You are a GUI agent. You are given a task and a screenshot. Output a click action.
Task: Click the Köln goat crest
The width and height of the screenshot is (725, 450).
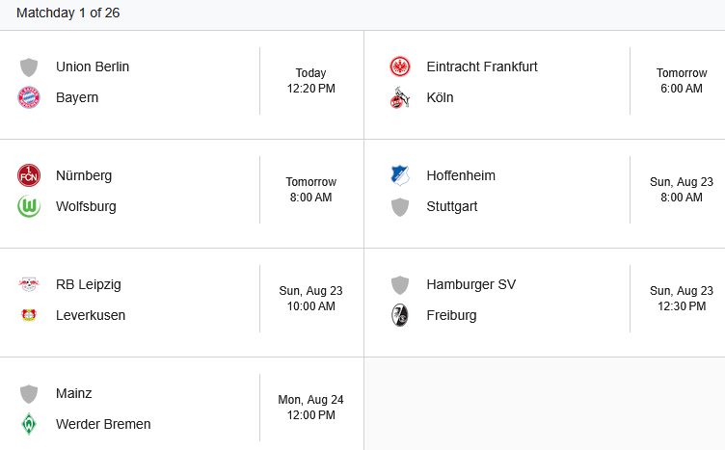(400, 97)
